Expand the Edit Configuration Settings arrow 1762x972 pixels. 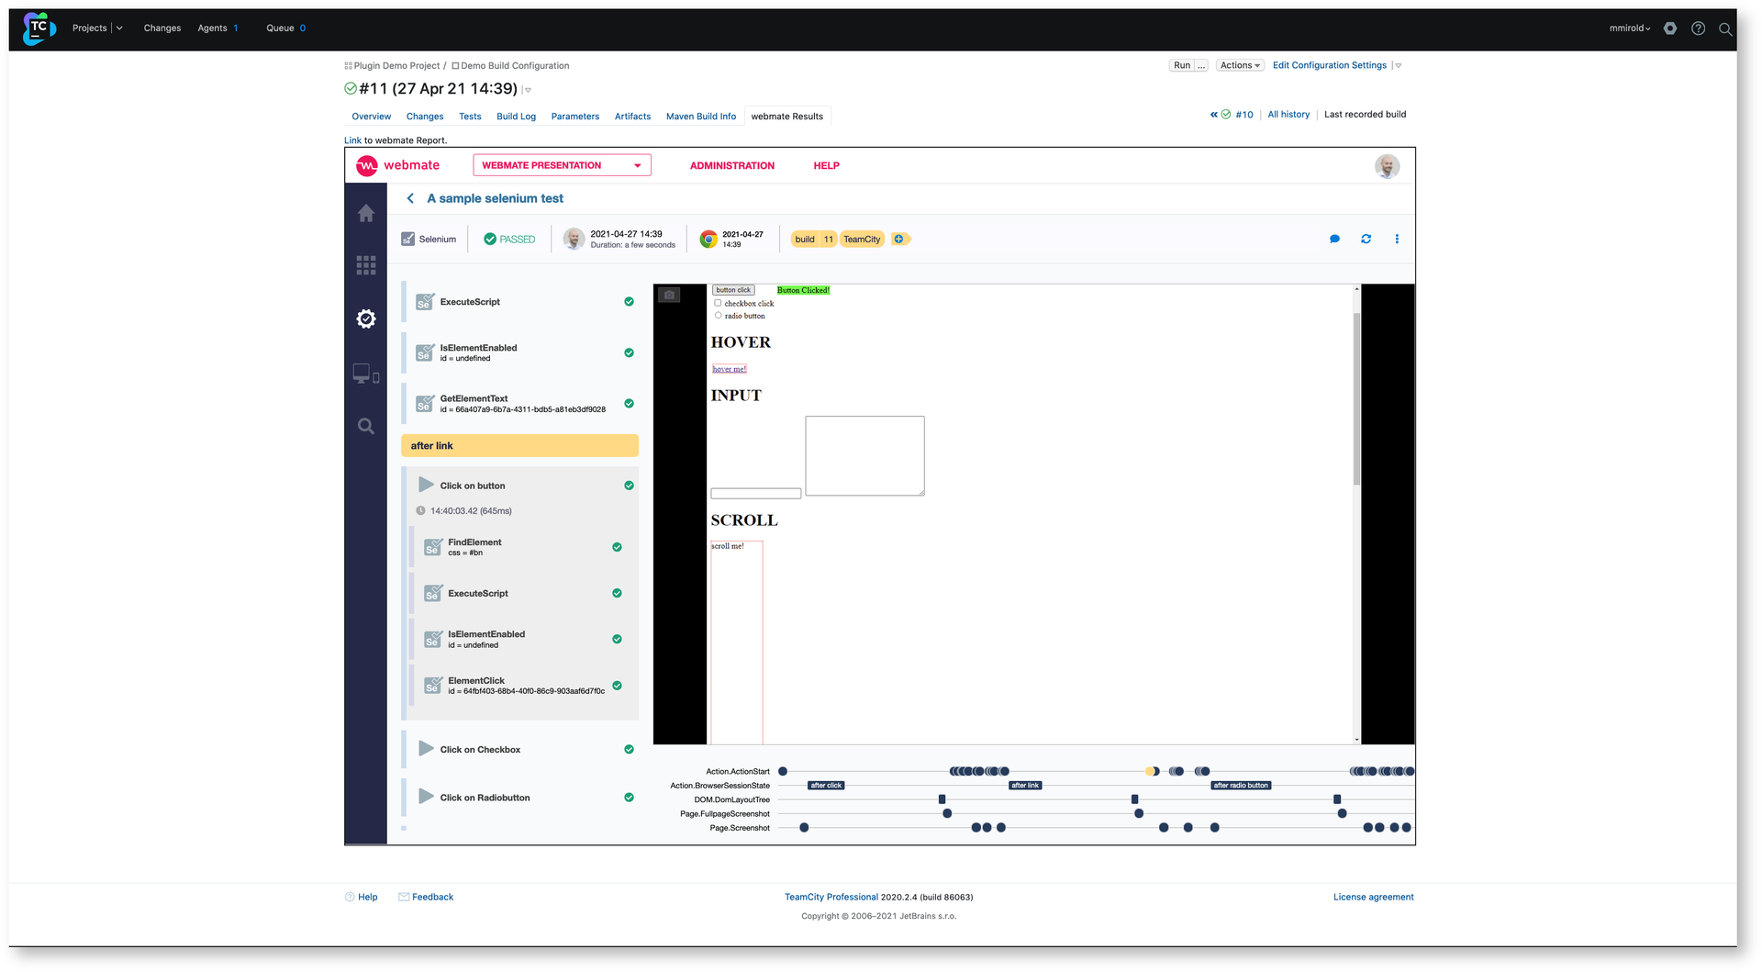pos(1398,65)
